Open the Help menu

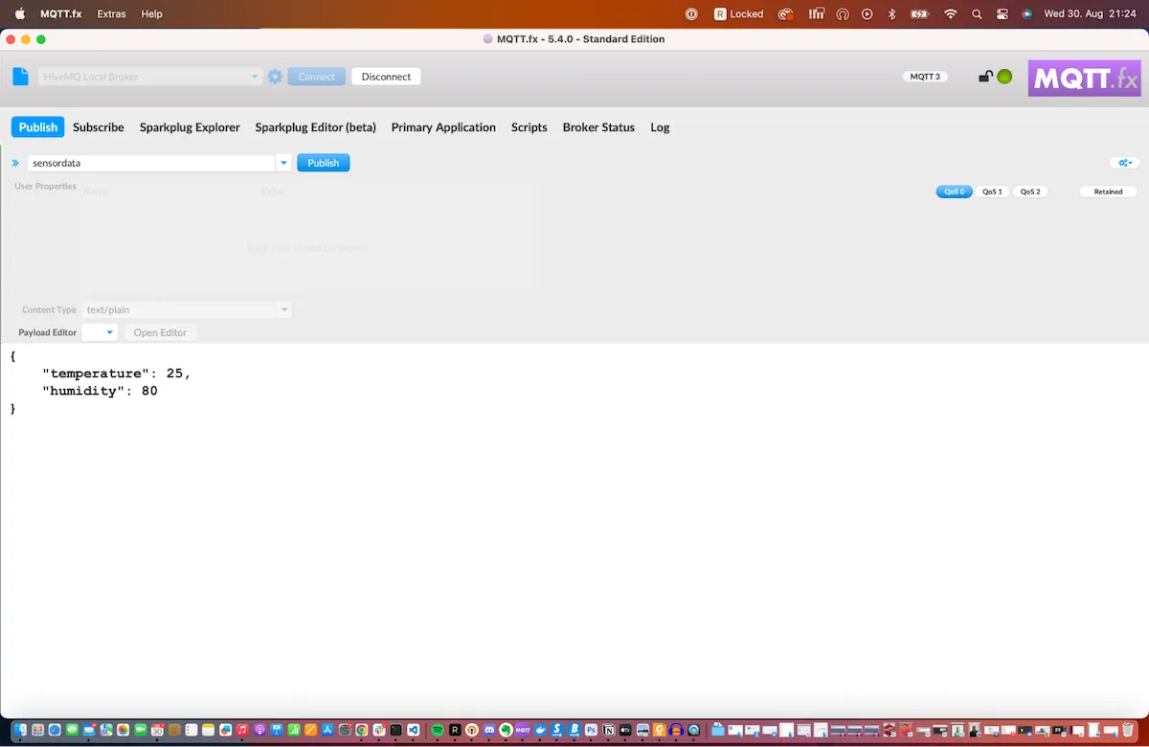pos(151,13)
